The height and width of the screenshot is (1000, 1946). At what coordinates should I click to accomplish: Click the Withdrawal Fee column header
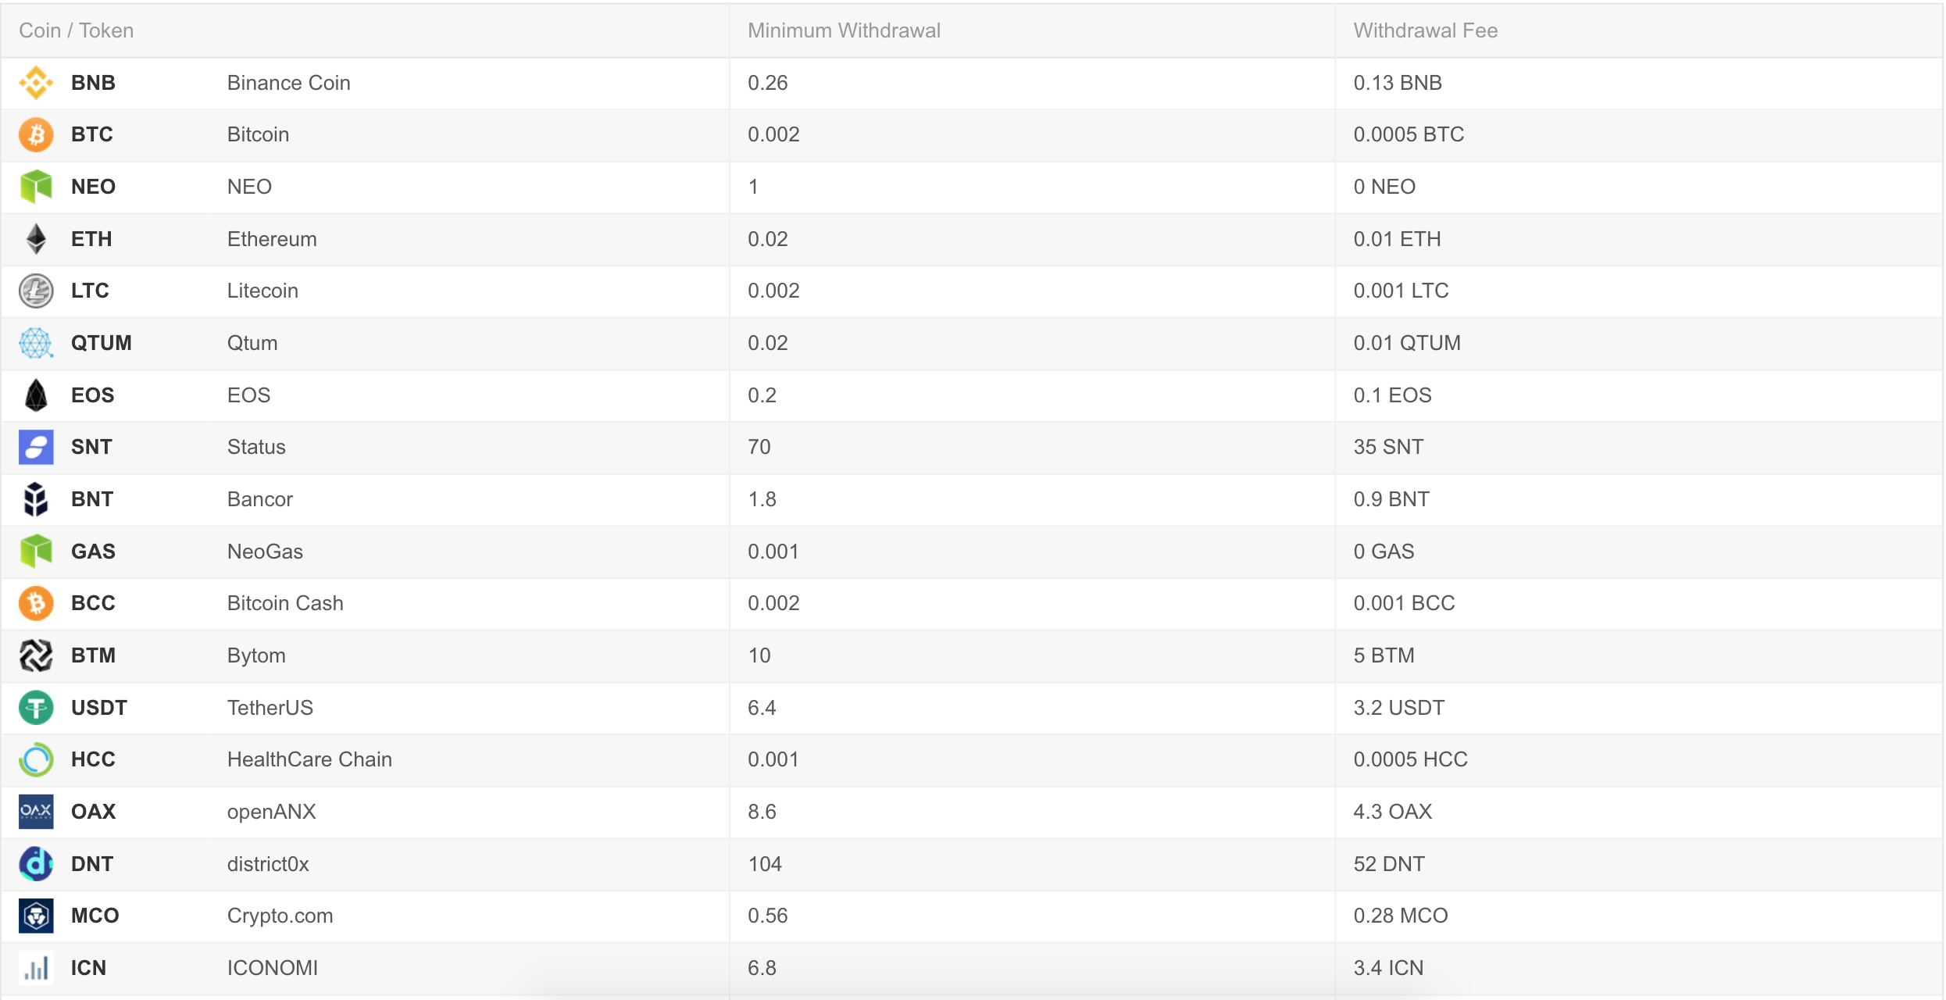[1426, 30]
